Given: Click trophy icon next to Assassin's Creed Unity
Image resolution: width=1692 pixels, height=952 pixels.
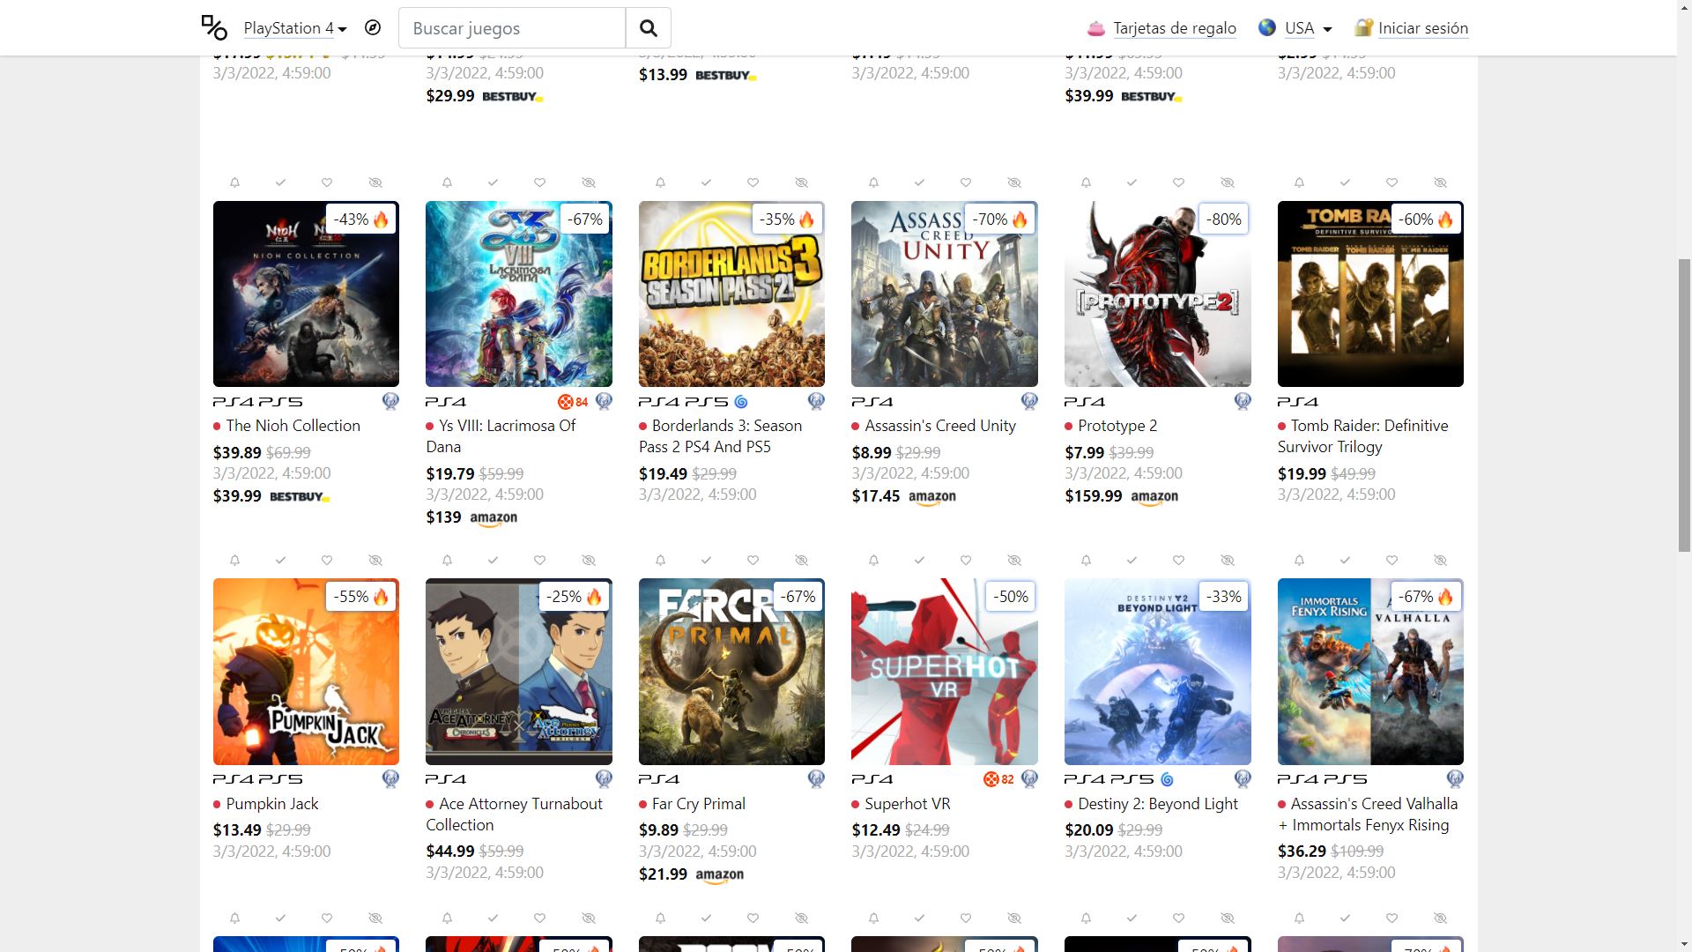Looking at the screenshot, I should (x=1028, y=402).
